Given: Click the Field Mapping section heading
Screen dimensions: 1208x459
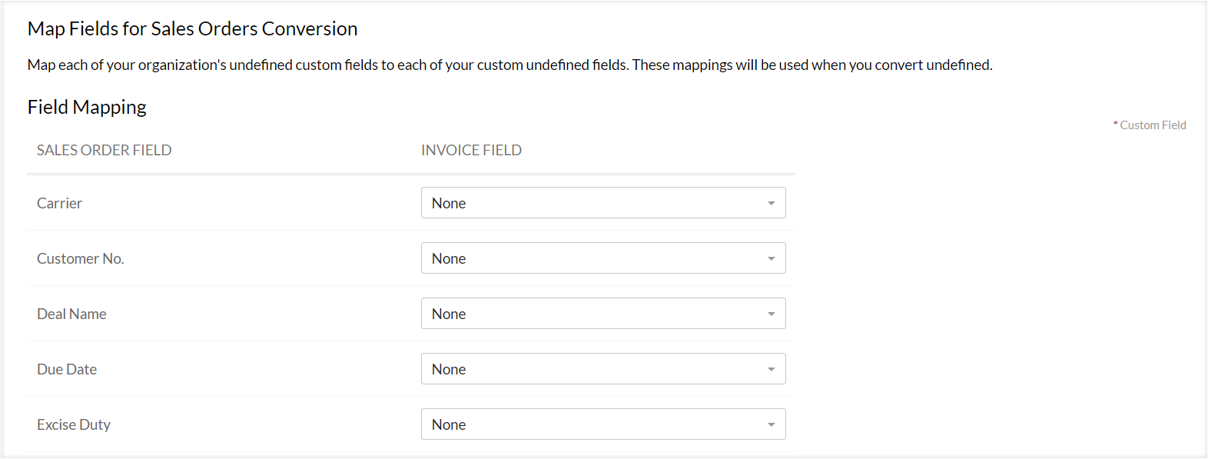Looking at the screenshot, I should (x=87, y=107).
